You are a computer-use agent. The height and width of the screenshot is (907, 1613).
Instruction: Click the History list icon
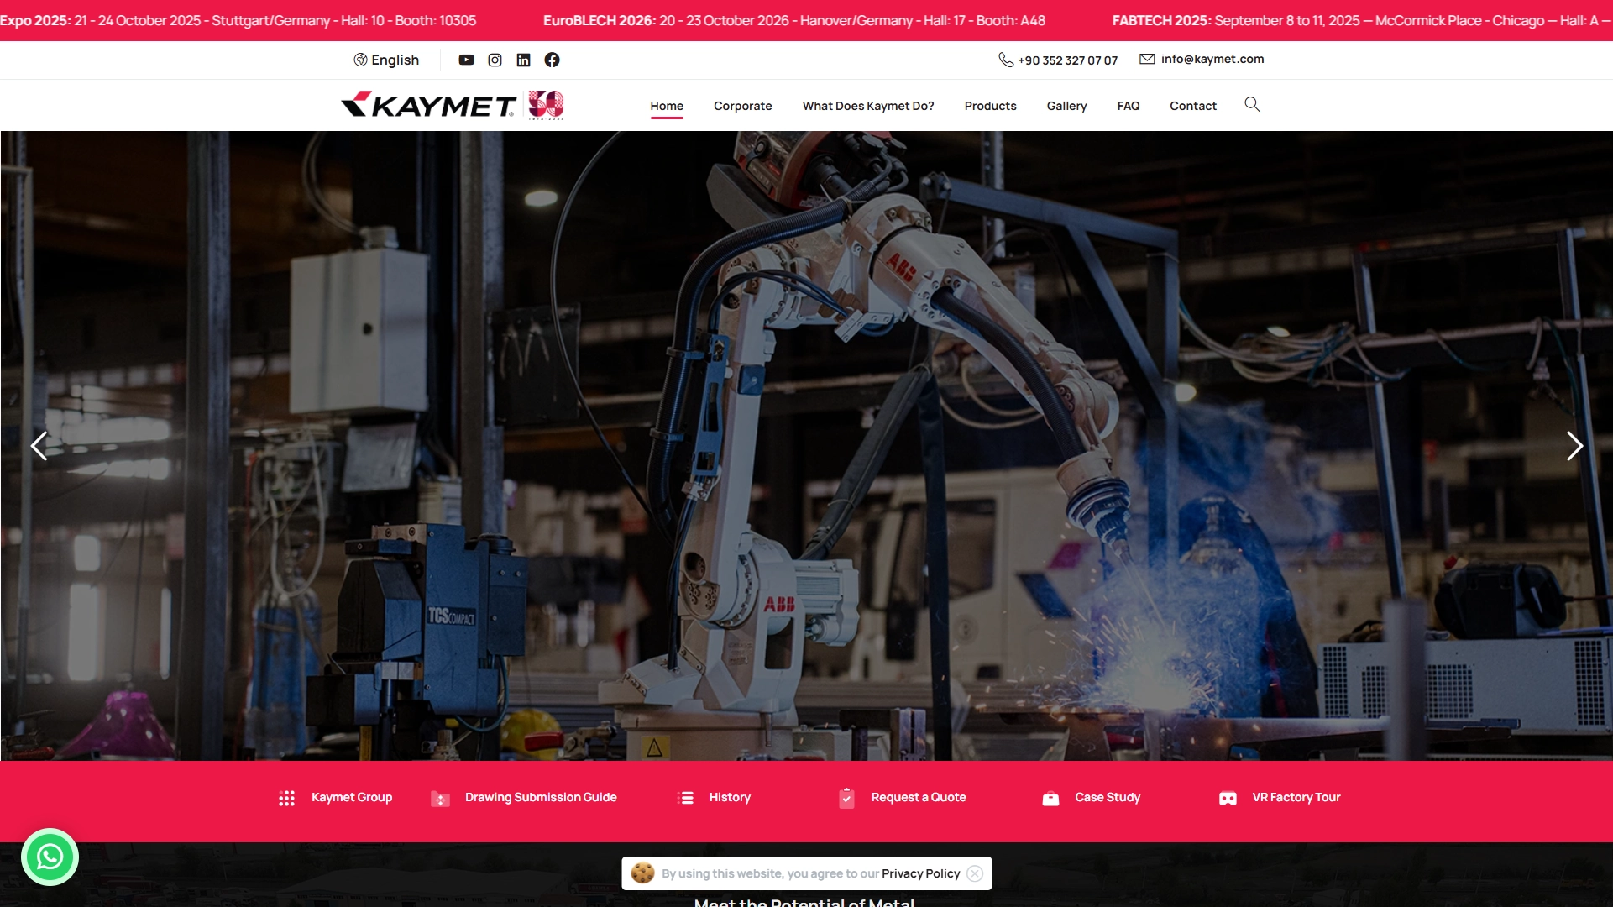685,798
